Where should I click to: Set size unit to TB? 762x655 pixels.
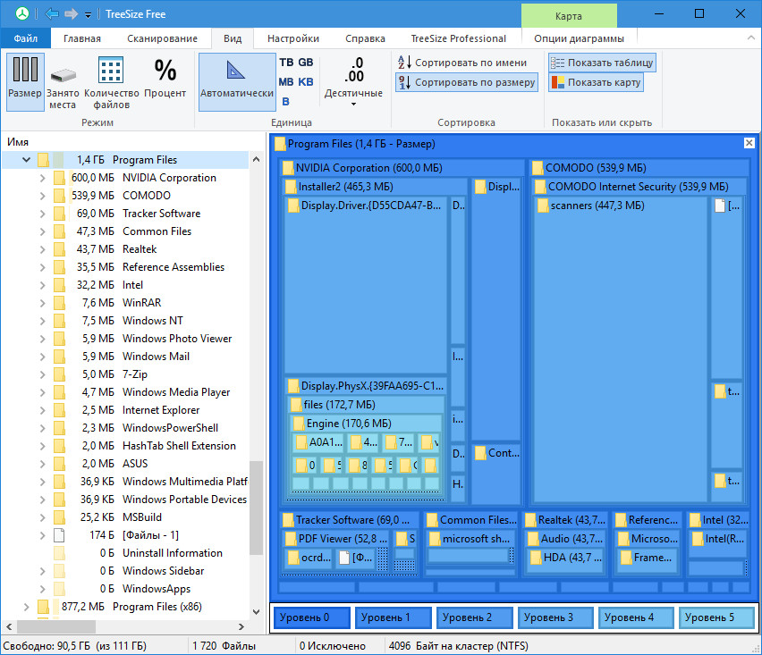(286, 63)
